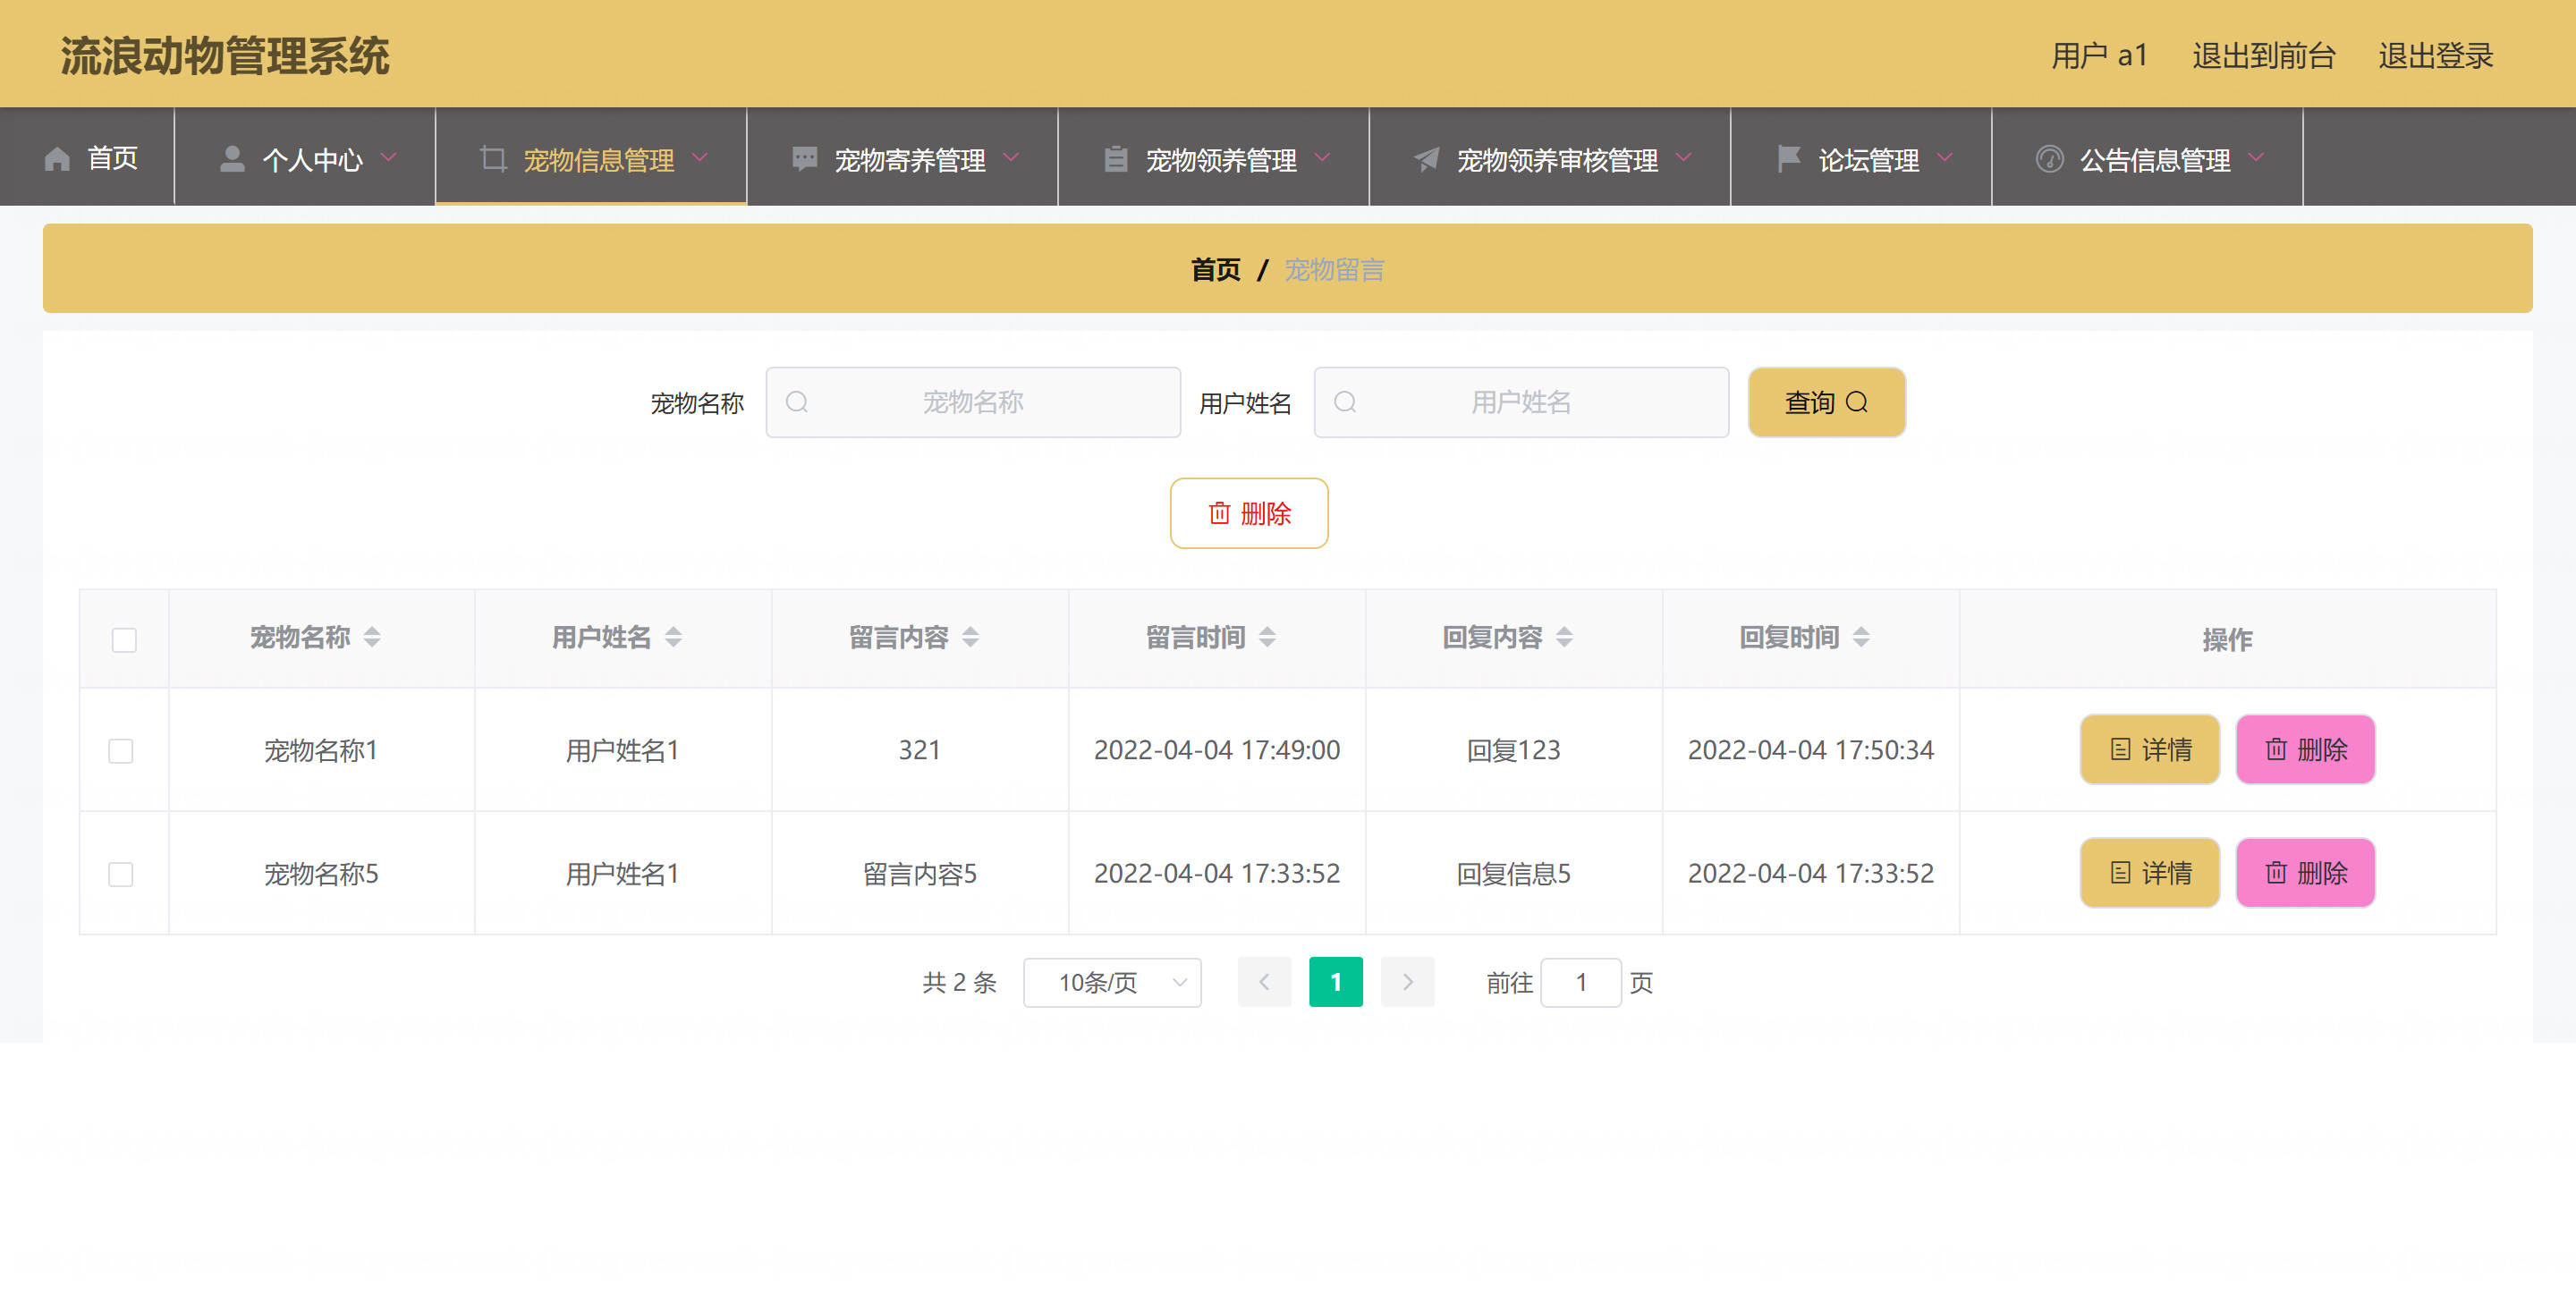The image size is (2576, 1311).
Task: Check the row for 宠物名称1
Action: point(121,751)
